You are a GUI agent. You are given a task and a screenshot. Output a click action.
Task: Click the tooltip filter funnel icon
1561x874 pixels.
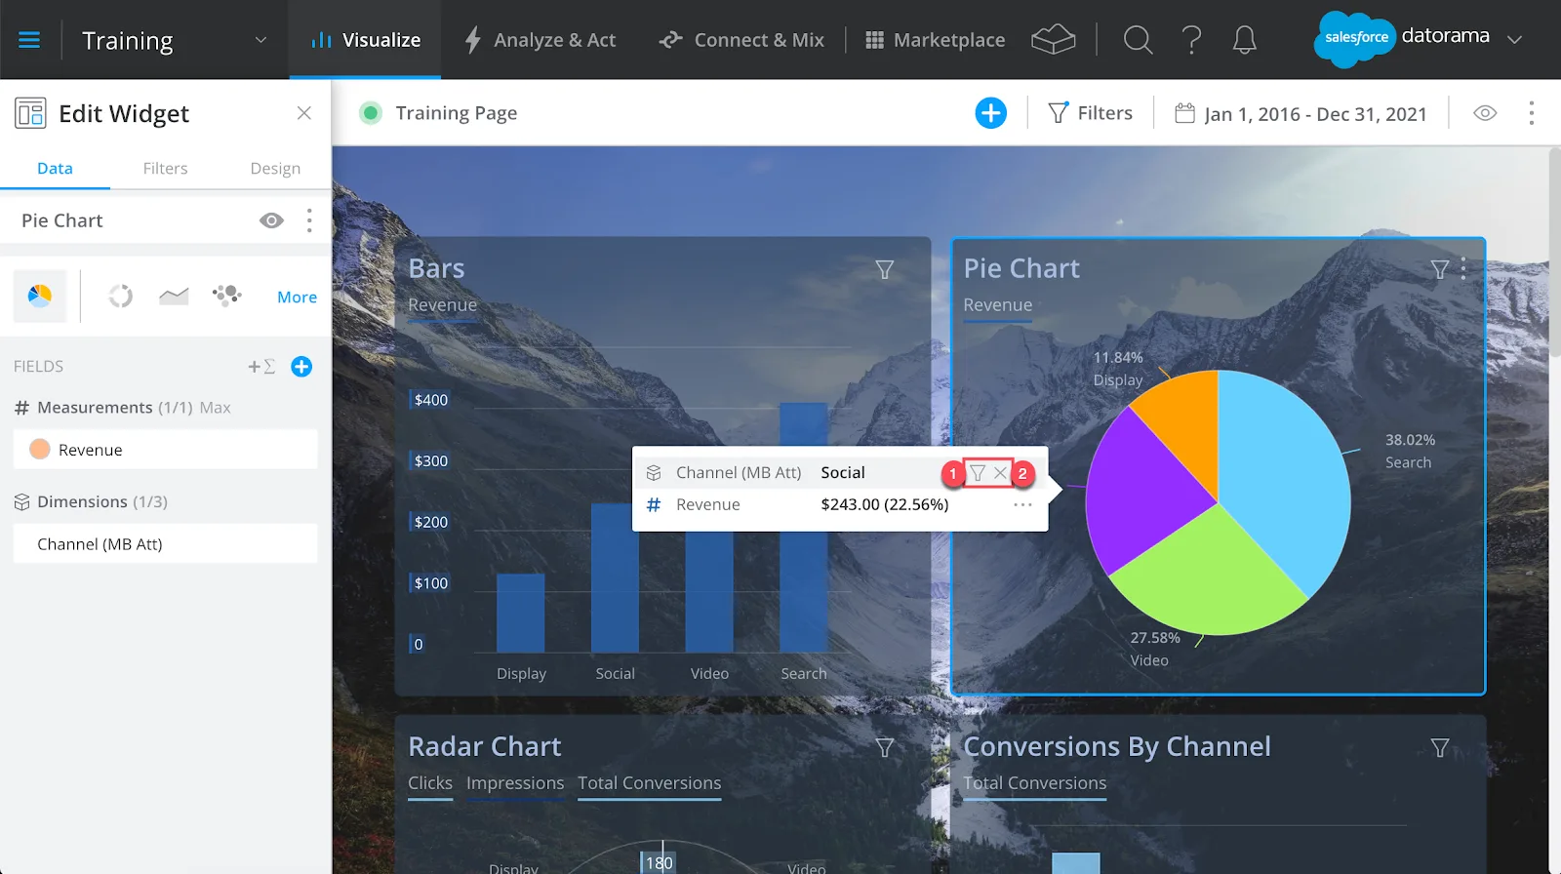(x=978, y=473)
